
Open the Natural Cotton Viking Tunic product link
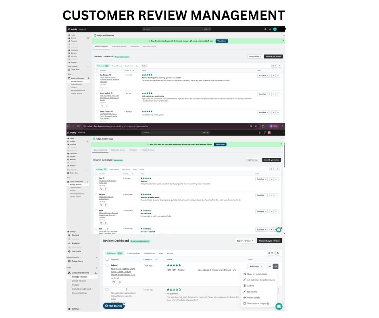(x=123, y=296)
